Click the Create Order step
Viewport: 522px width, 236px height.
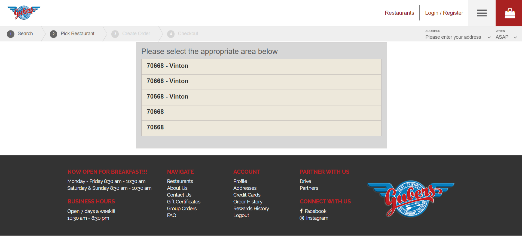pyautogui.click(x=136, y=33)
